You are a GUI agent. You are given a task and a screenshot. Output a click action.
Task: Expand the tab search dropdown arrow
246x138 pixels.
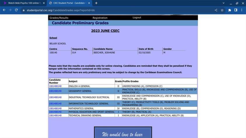pos(224,3)
